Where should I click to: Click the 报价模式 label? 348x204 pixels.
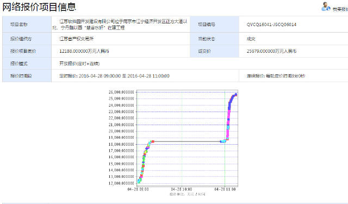(19, 64)
